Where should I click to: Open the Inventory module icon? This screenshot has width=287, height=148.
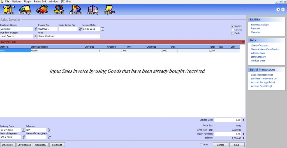[92, 10]
